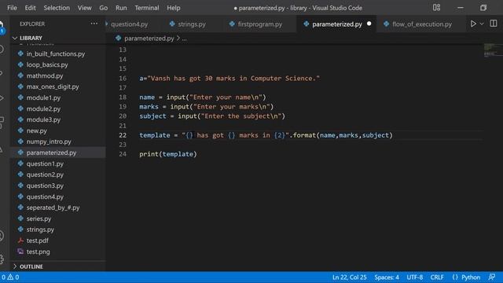Open question4.py in explorer
The height and width of the screenshot is (283, 503).
pyautogui.click(x=45, y=197)
